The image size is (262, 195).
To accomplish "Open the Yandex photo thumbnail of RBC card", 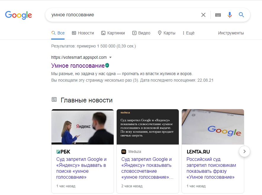I will click(83, 127).
